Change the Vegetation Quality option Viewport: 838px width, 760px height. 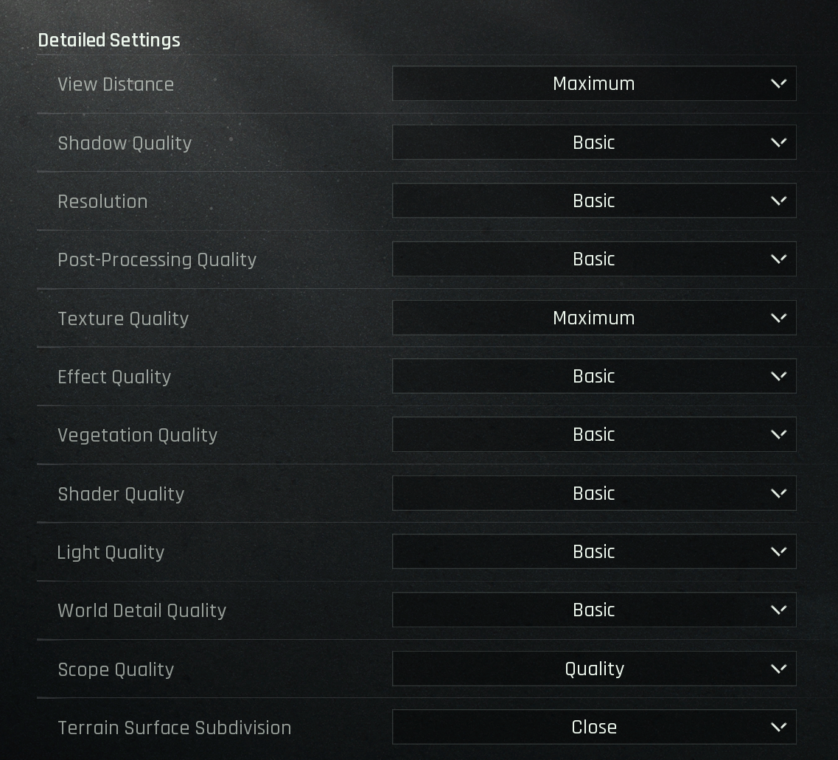point(593,434)
